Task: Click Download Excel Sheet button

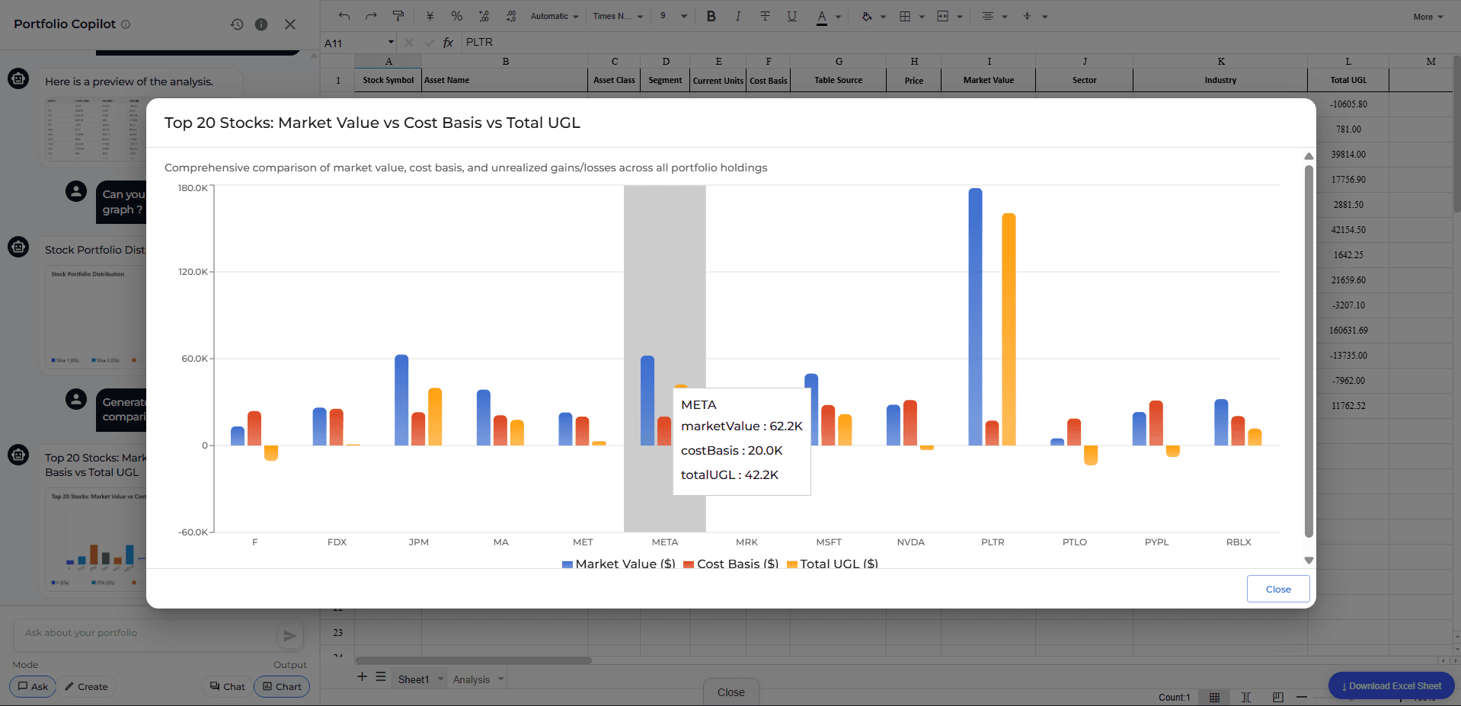Action: pos(1391,685)
